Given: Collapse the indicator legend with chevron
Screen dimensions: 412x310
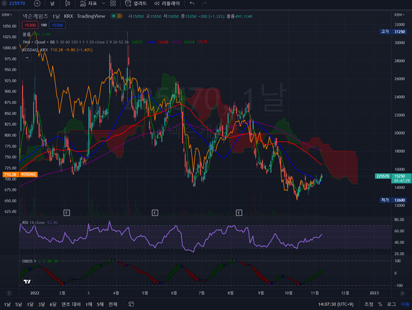Looking at the screenshot, I should 27,58.
